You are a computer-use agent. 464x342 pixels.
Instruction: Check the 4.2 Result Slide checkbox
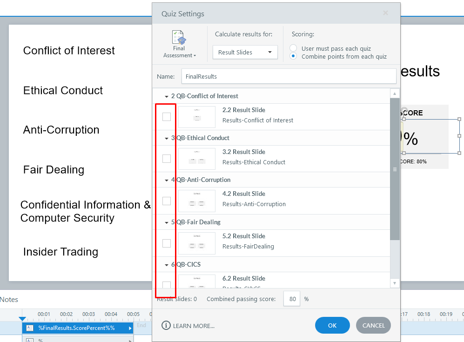pyautogui.click(x=167, y=201)
